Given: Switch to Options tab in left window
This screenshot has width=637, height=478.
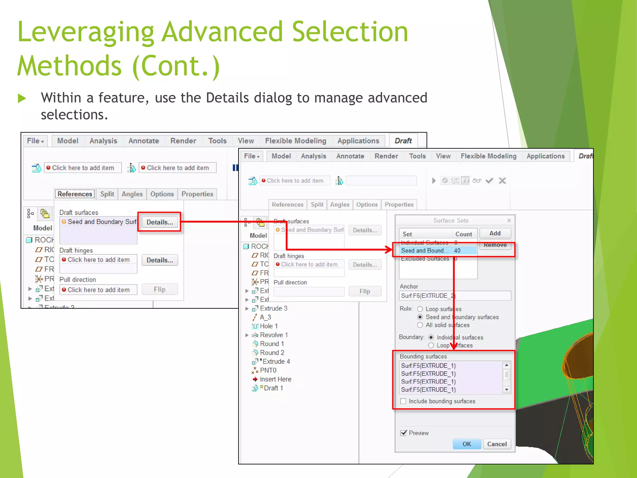Looking at the screenshot, I should (162, 194).
